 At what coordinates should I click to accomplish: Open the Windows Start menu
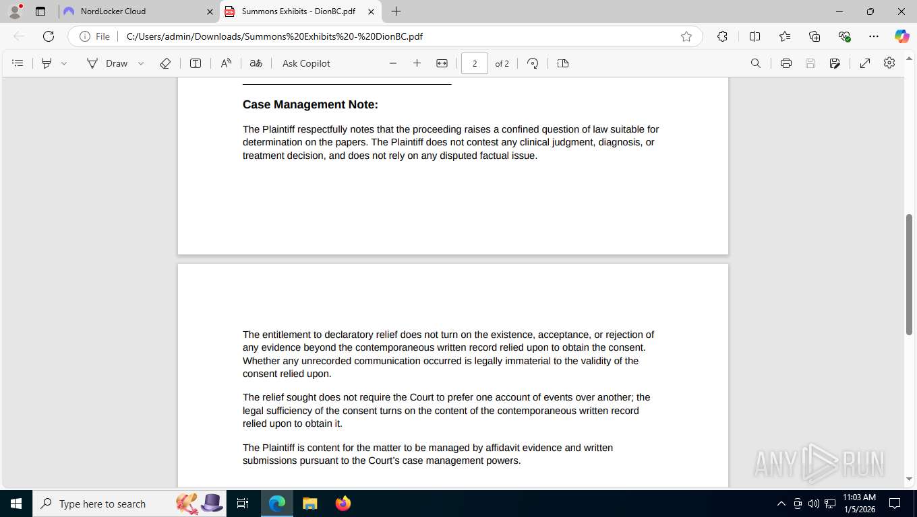click(x=16, y=504)
